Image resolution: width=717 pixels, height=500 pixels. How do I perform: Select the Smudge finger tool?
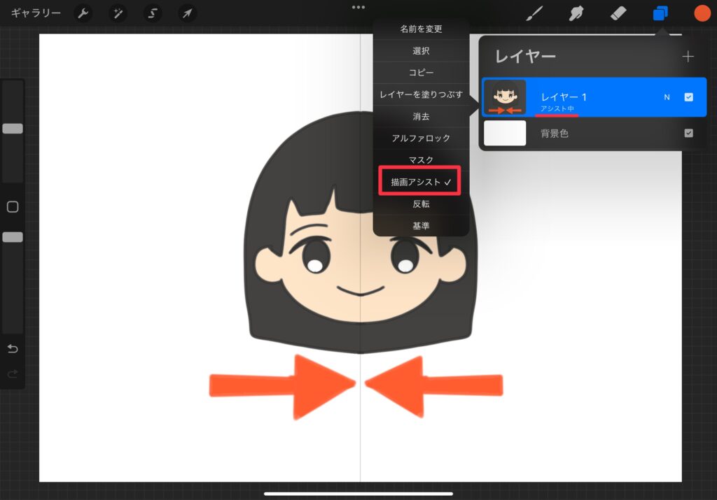tap(576, 13)
